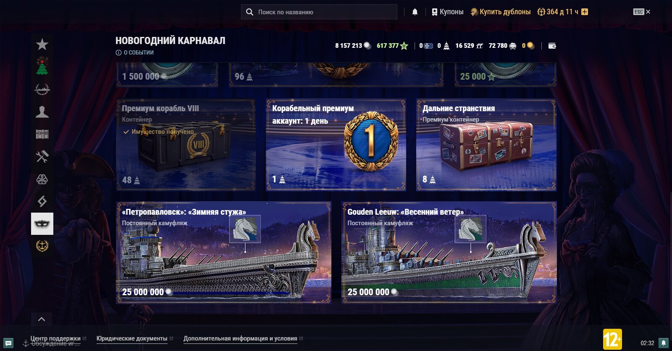Open notifications bell in top bar
Screen dimensions: 672x351
point(415,12)
